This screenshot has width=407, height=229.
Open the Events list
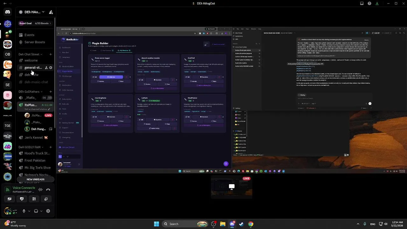pos(36,35)
